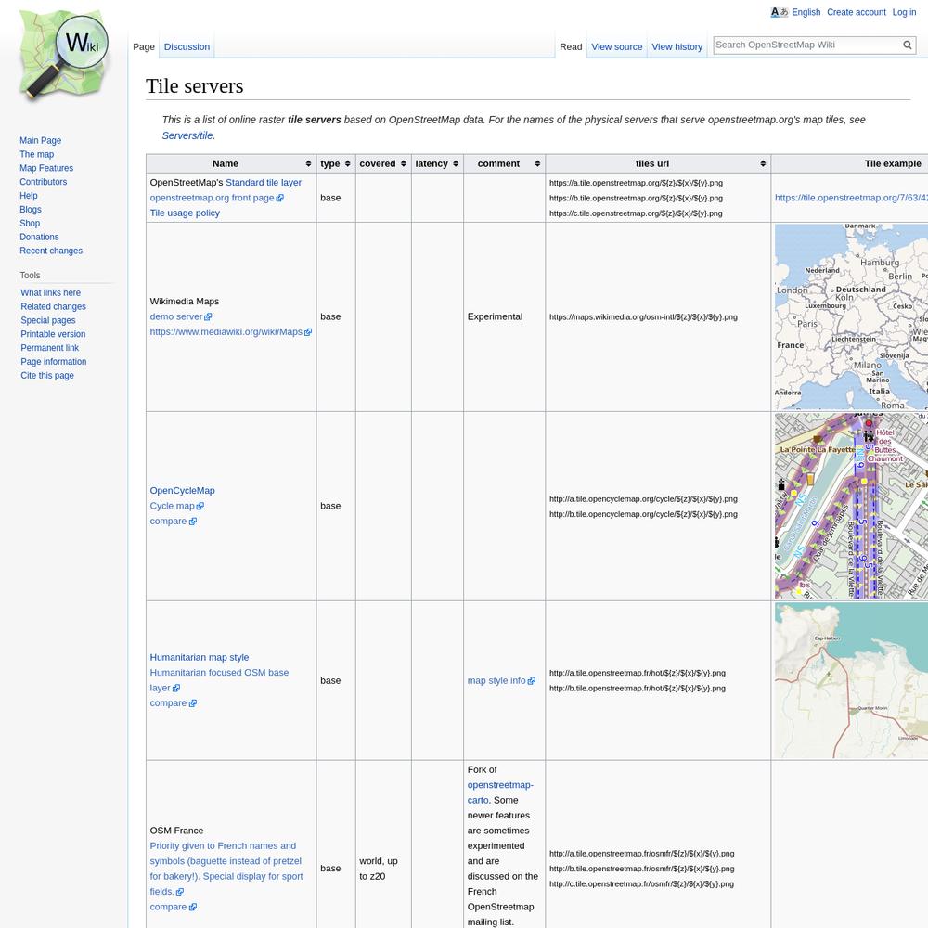Image resolution: width=928 pixels, height=928 pixels.
Task: Go to Main Page in sidebar
Action: click(x=40, y=141)
